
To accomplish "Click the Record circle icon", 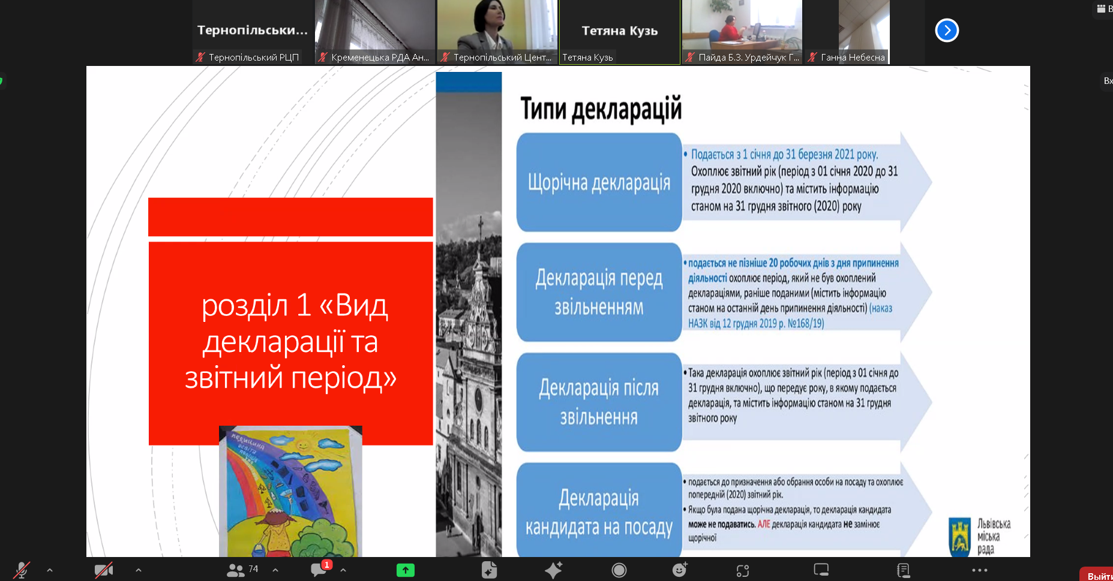I will [x=619, y=570].
